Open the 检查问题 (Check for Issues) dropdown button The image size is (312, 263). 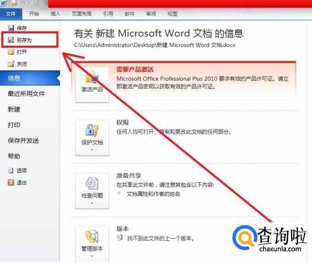pyautogui.click(x=92, y=191)
